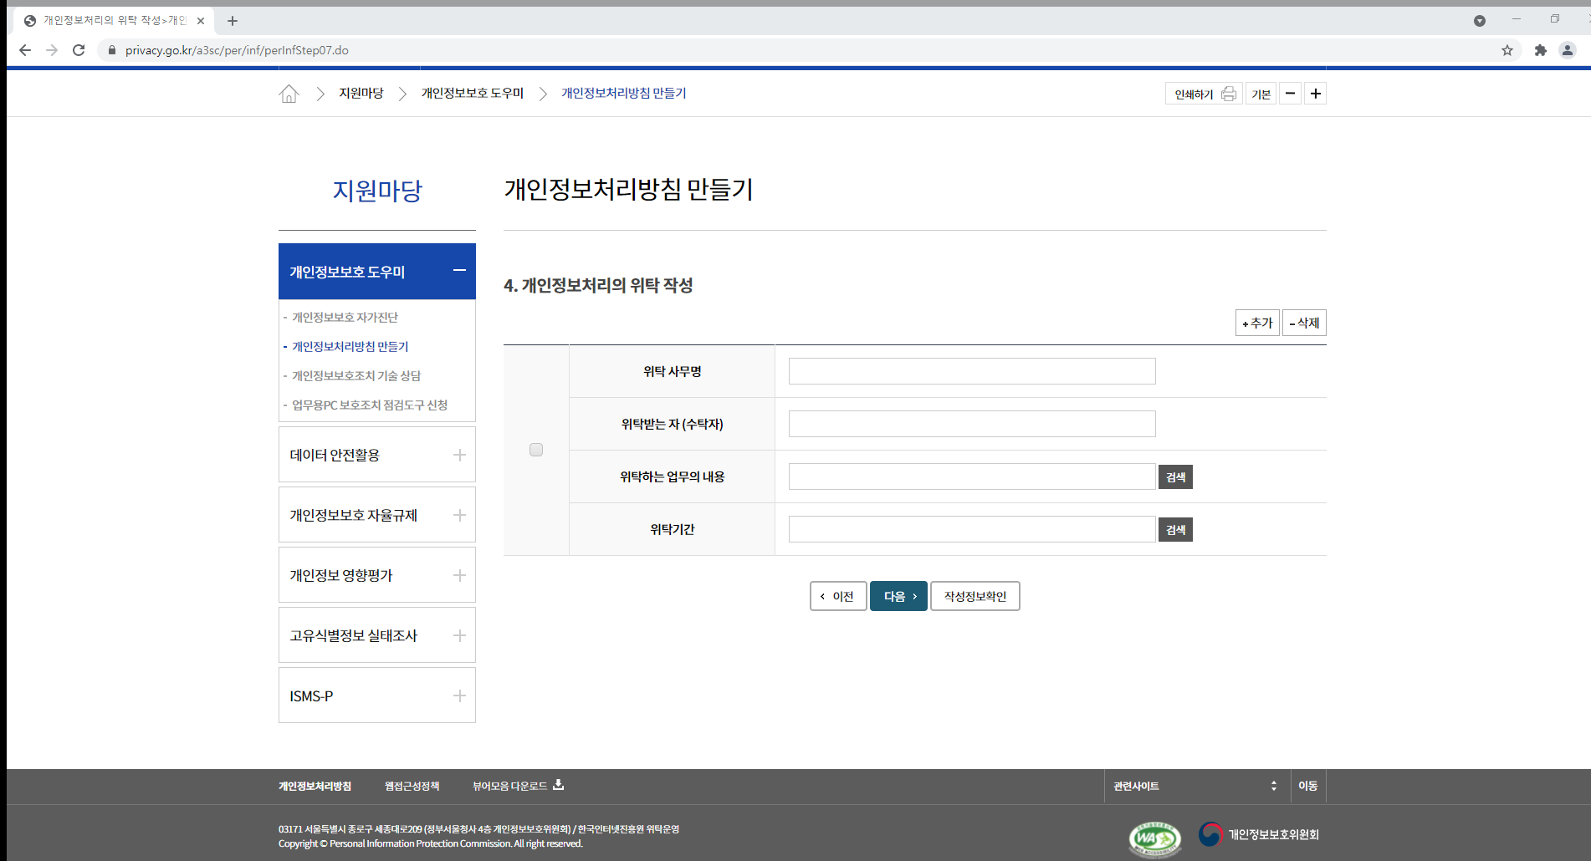Image resolution: width=1591 pixels, height=861 pixels.
Task: Open the 관련사이트 dropdown
Action: (1196, 786)
